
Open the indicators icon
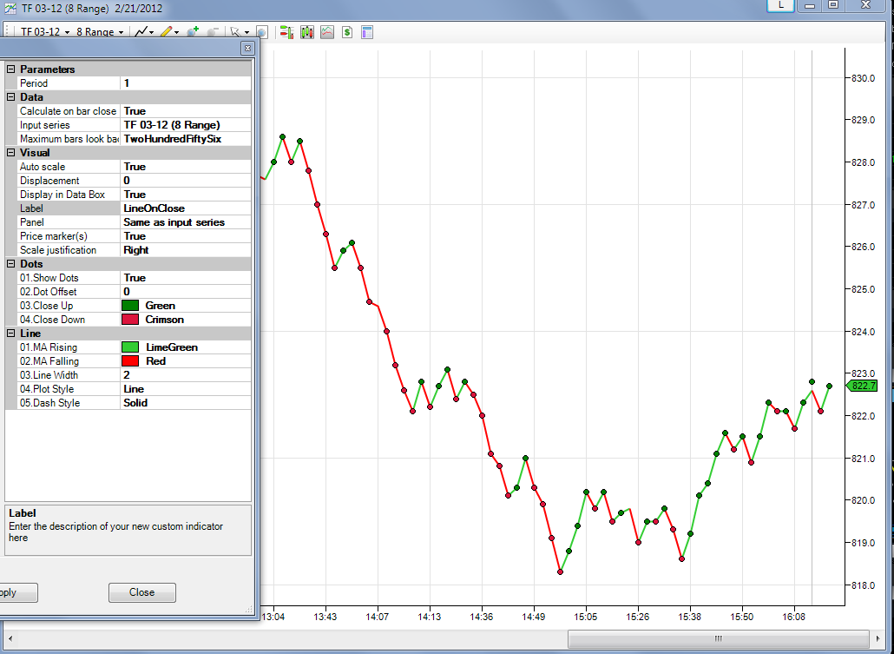click(x=326, y=32)
